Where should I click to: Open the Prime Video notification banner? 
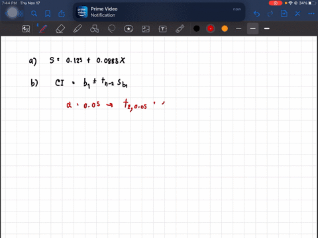pyautogui.click(x=159, y=12)
